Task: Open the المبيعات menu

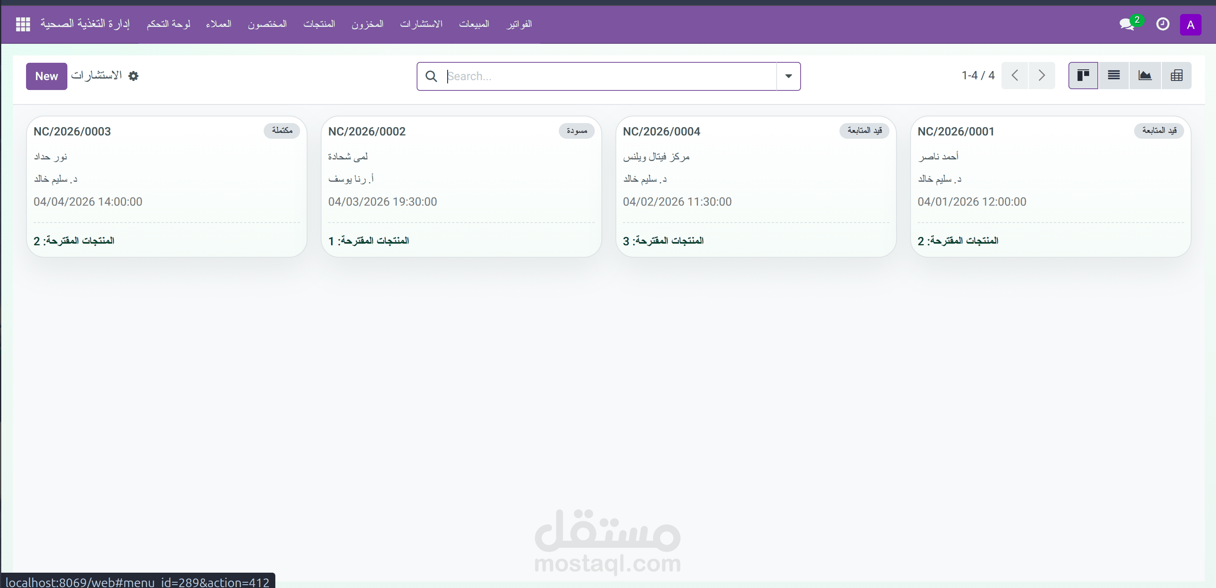Action: tap(474, 24)
